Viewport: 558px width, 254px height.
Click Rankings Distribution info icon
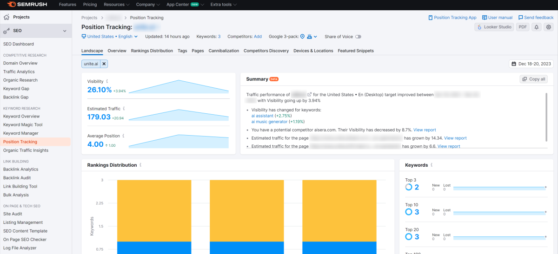coord(140,165)
